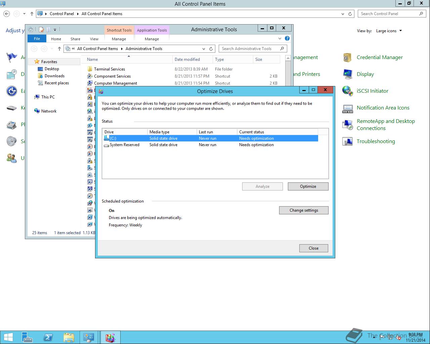Screen dimensions: 430x344
Task: Launch Server Manager from the taskbar
Action: pos(27,337)
